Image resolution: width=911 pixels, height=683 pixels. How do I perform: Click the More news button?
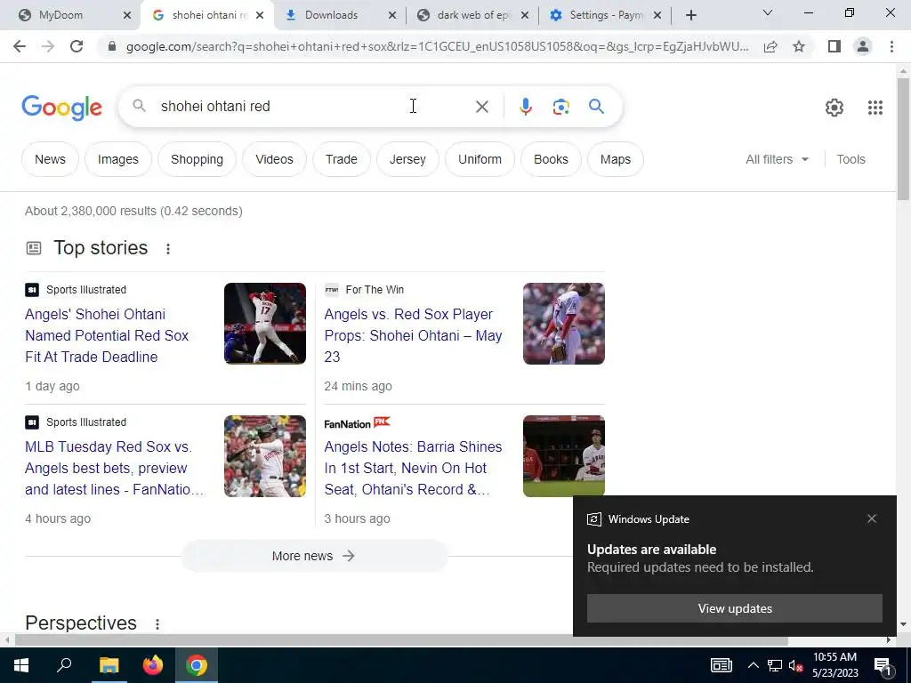[314, 556]
